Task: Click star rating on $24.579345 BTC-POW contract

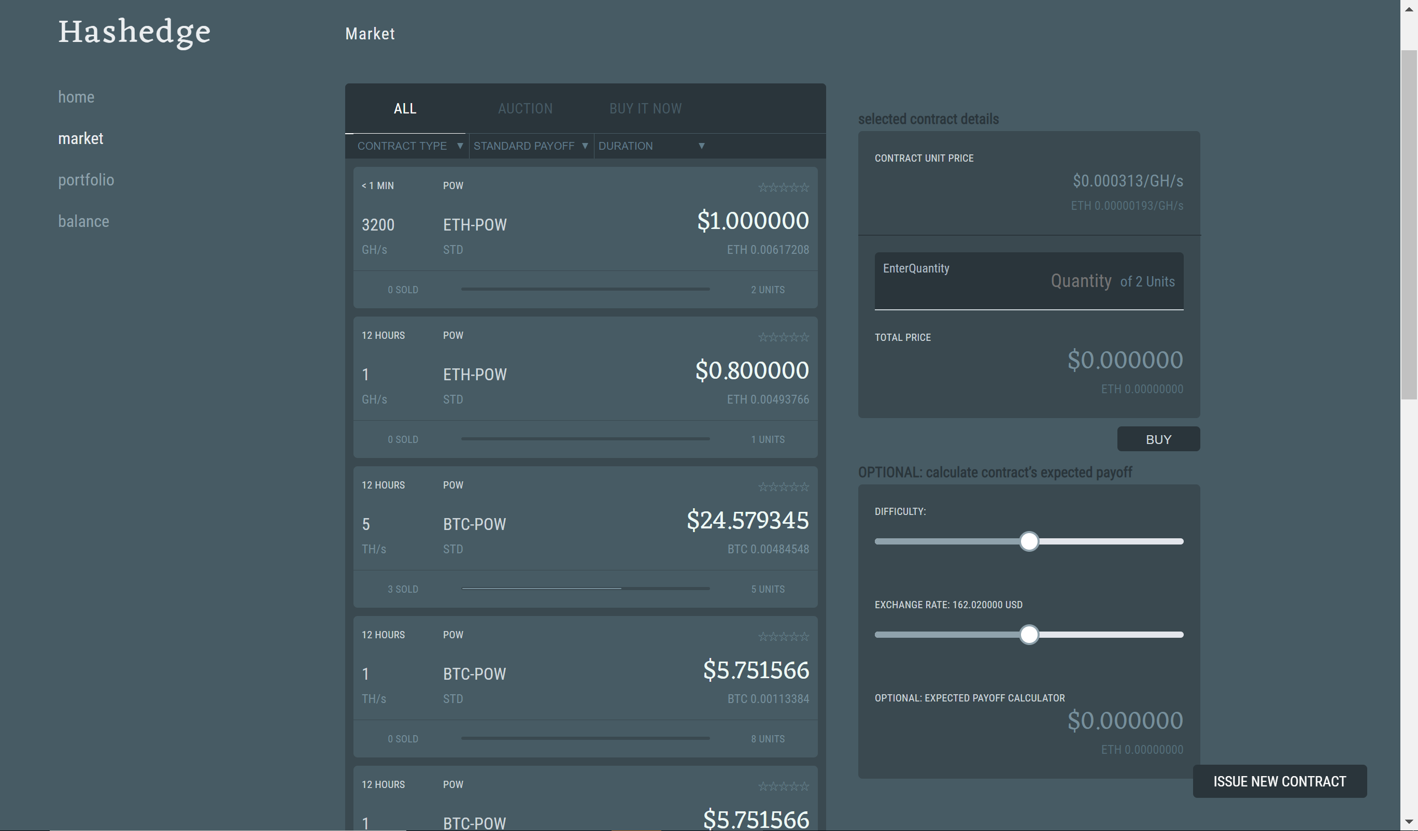Action: coord(783,486)
